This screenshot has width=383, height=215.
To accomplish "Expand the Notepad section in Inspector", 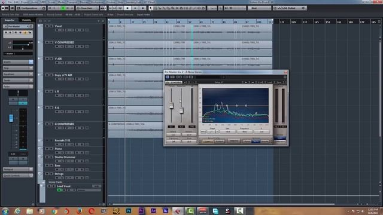I will click(18, 169).
